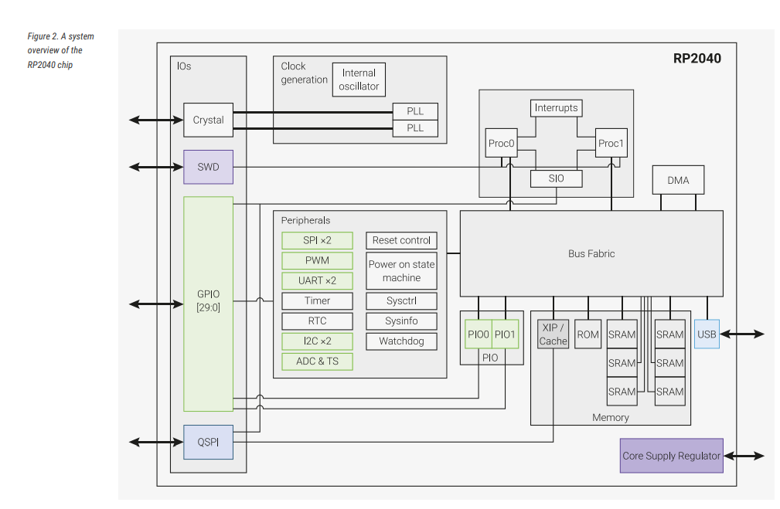Select the Crystal block in IOs
The height and width of the screenshot is (509, 780).
(207, 120)
